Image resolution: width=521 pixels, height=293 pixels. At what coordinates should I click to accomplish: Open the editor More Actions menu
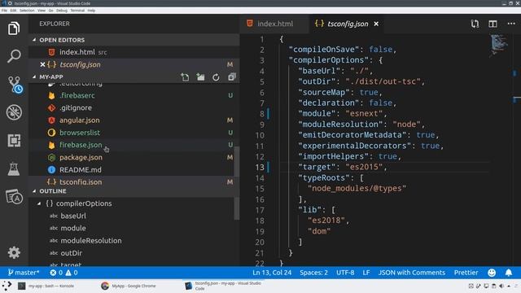click(511, 24)
